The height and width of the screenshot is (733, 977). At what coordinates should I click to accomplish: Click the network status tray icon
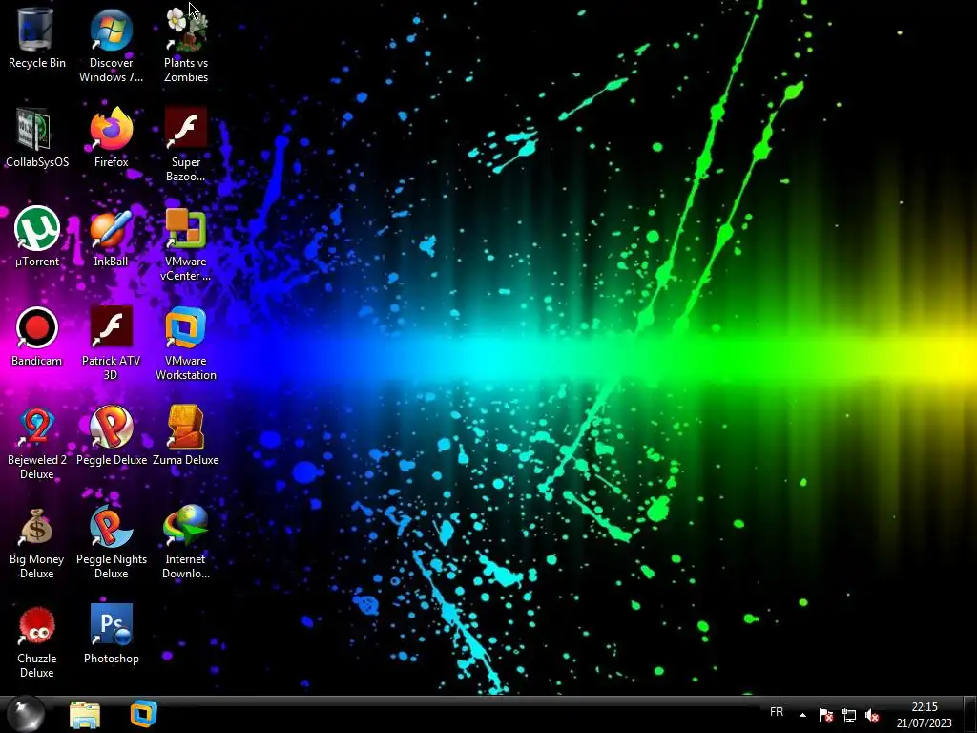pos(849,715)
